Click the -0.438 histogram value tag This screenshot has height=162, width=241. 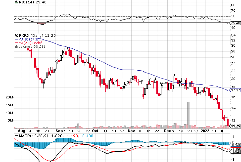tap(235, 145)
